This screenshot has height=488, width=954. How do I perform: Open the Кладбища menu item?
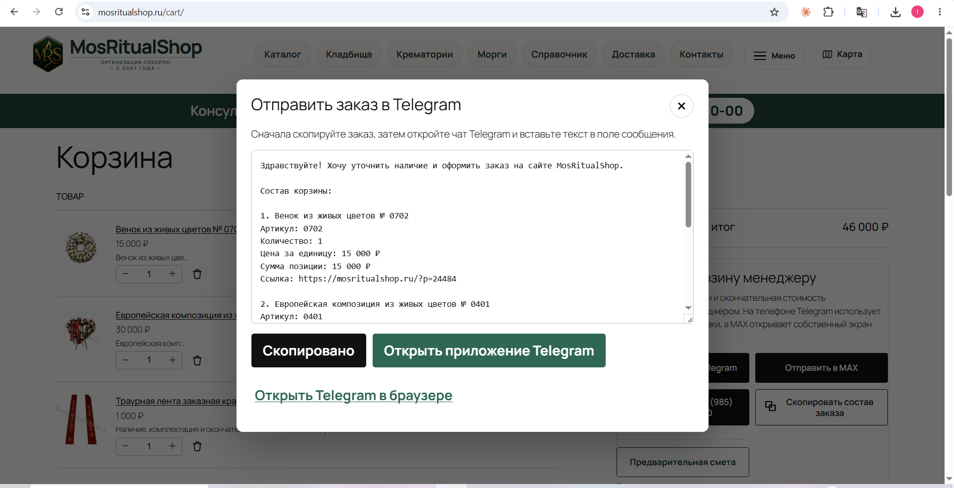tap(349, 55)
